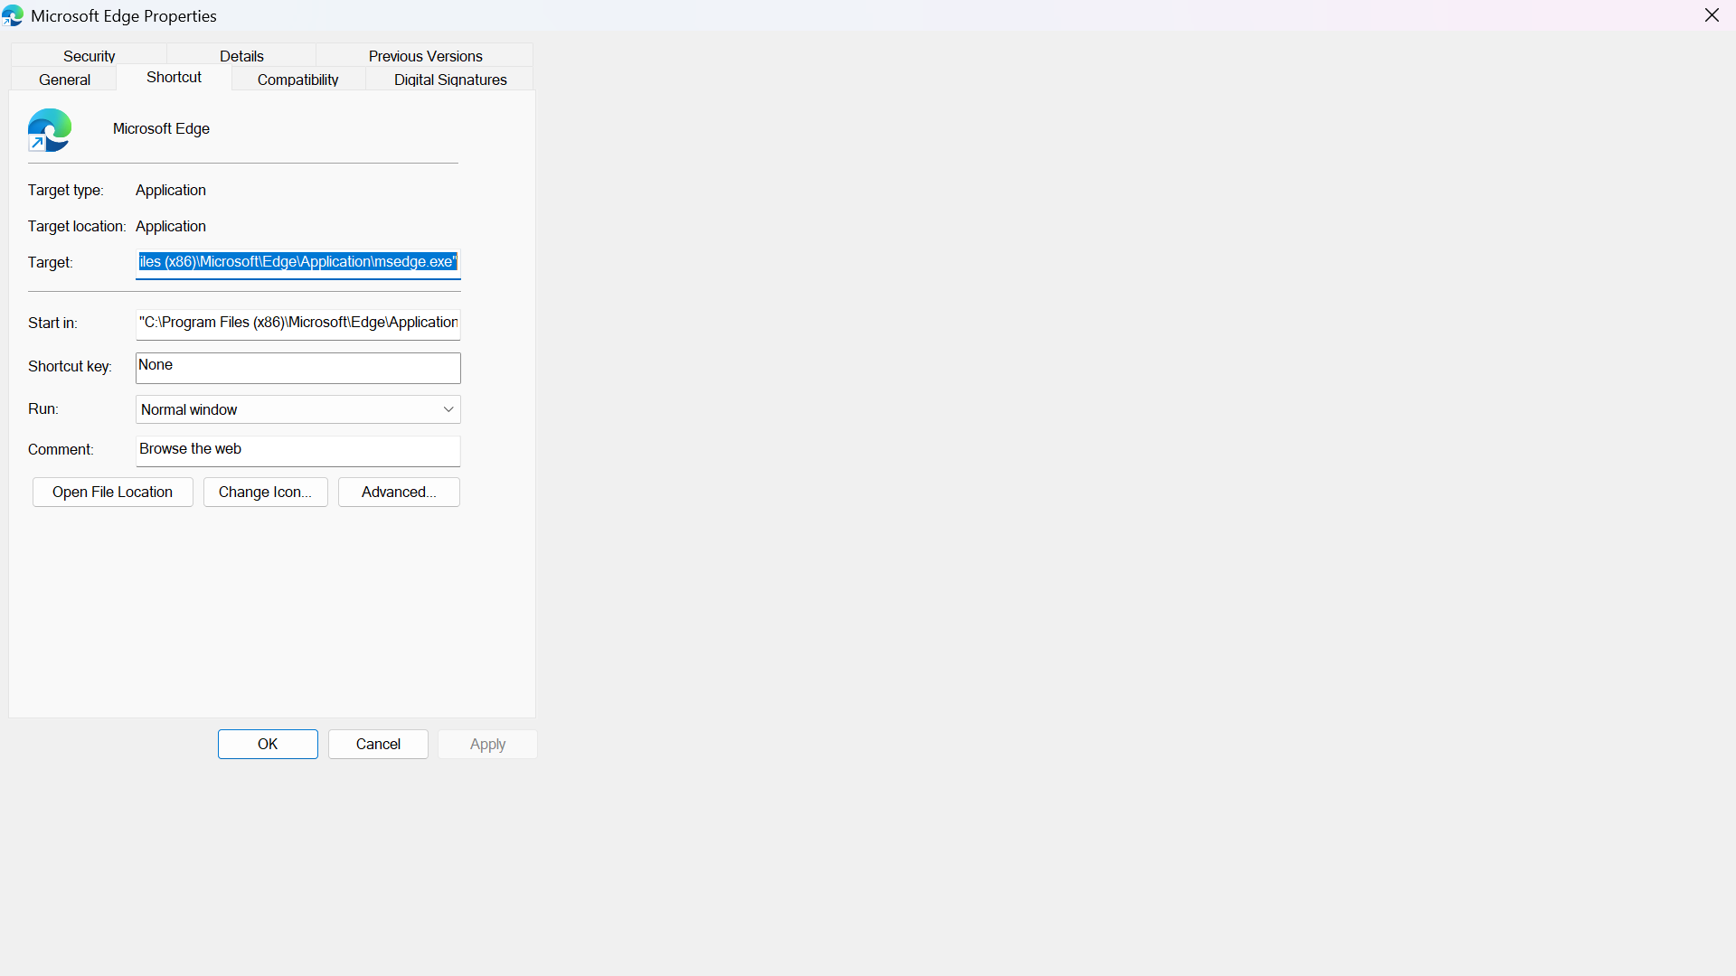Click the Target: label

pyautogui.click(x=50, y=263)
